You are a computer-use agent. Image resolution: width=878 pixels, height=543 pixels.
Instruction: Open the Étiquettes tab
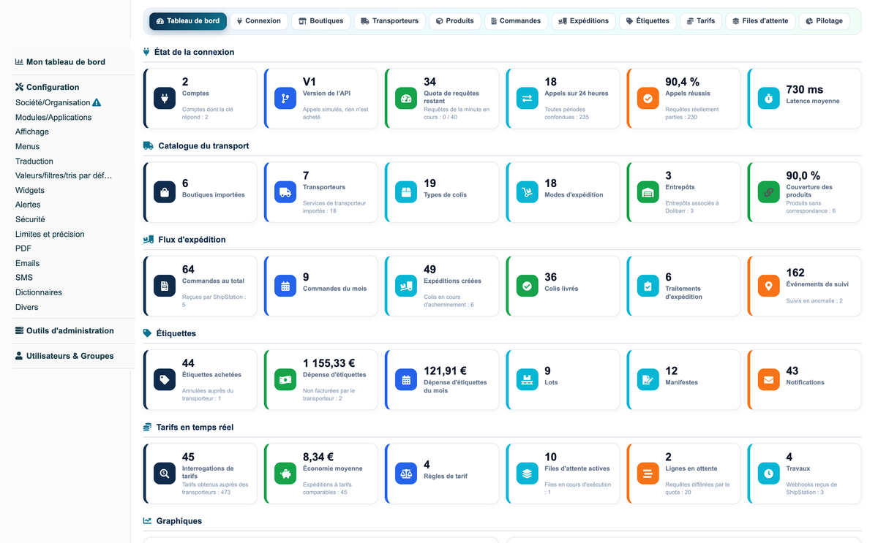(x=648, y=21)
